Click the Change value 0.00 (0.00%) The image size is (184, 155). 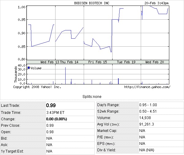[x=56, y=119]
